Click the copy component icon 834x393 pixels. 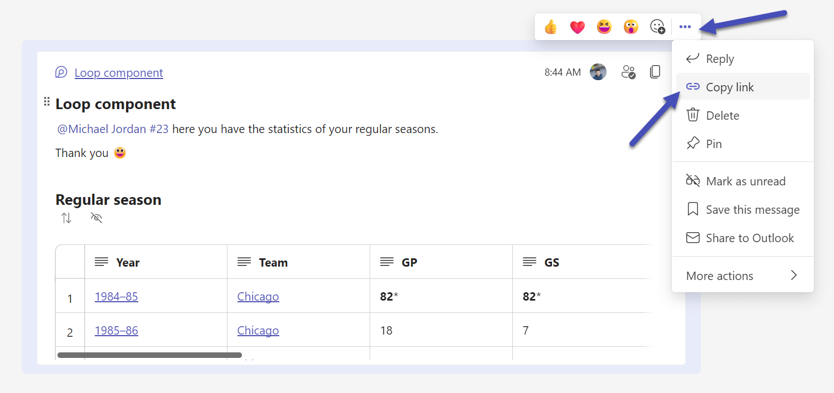pyautogui.click(x=655, y=72)
